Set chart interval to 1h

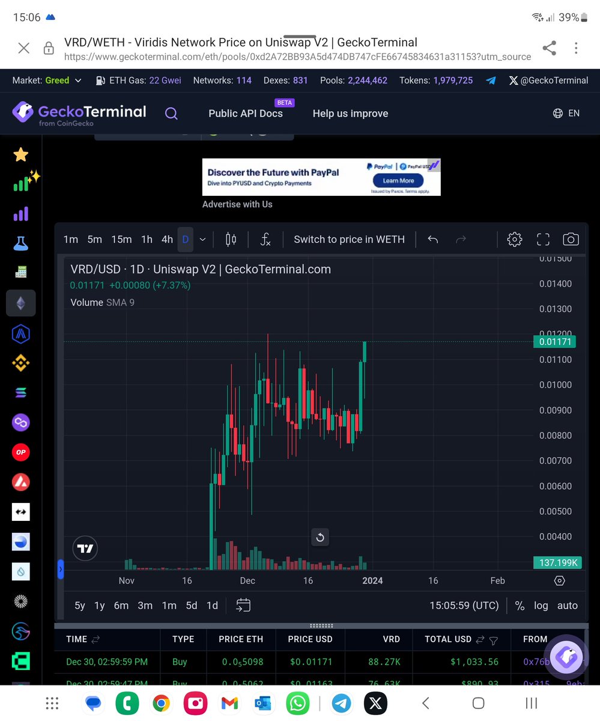(x=147, y=239)
